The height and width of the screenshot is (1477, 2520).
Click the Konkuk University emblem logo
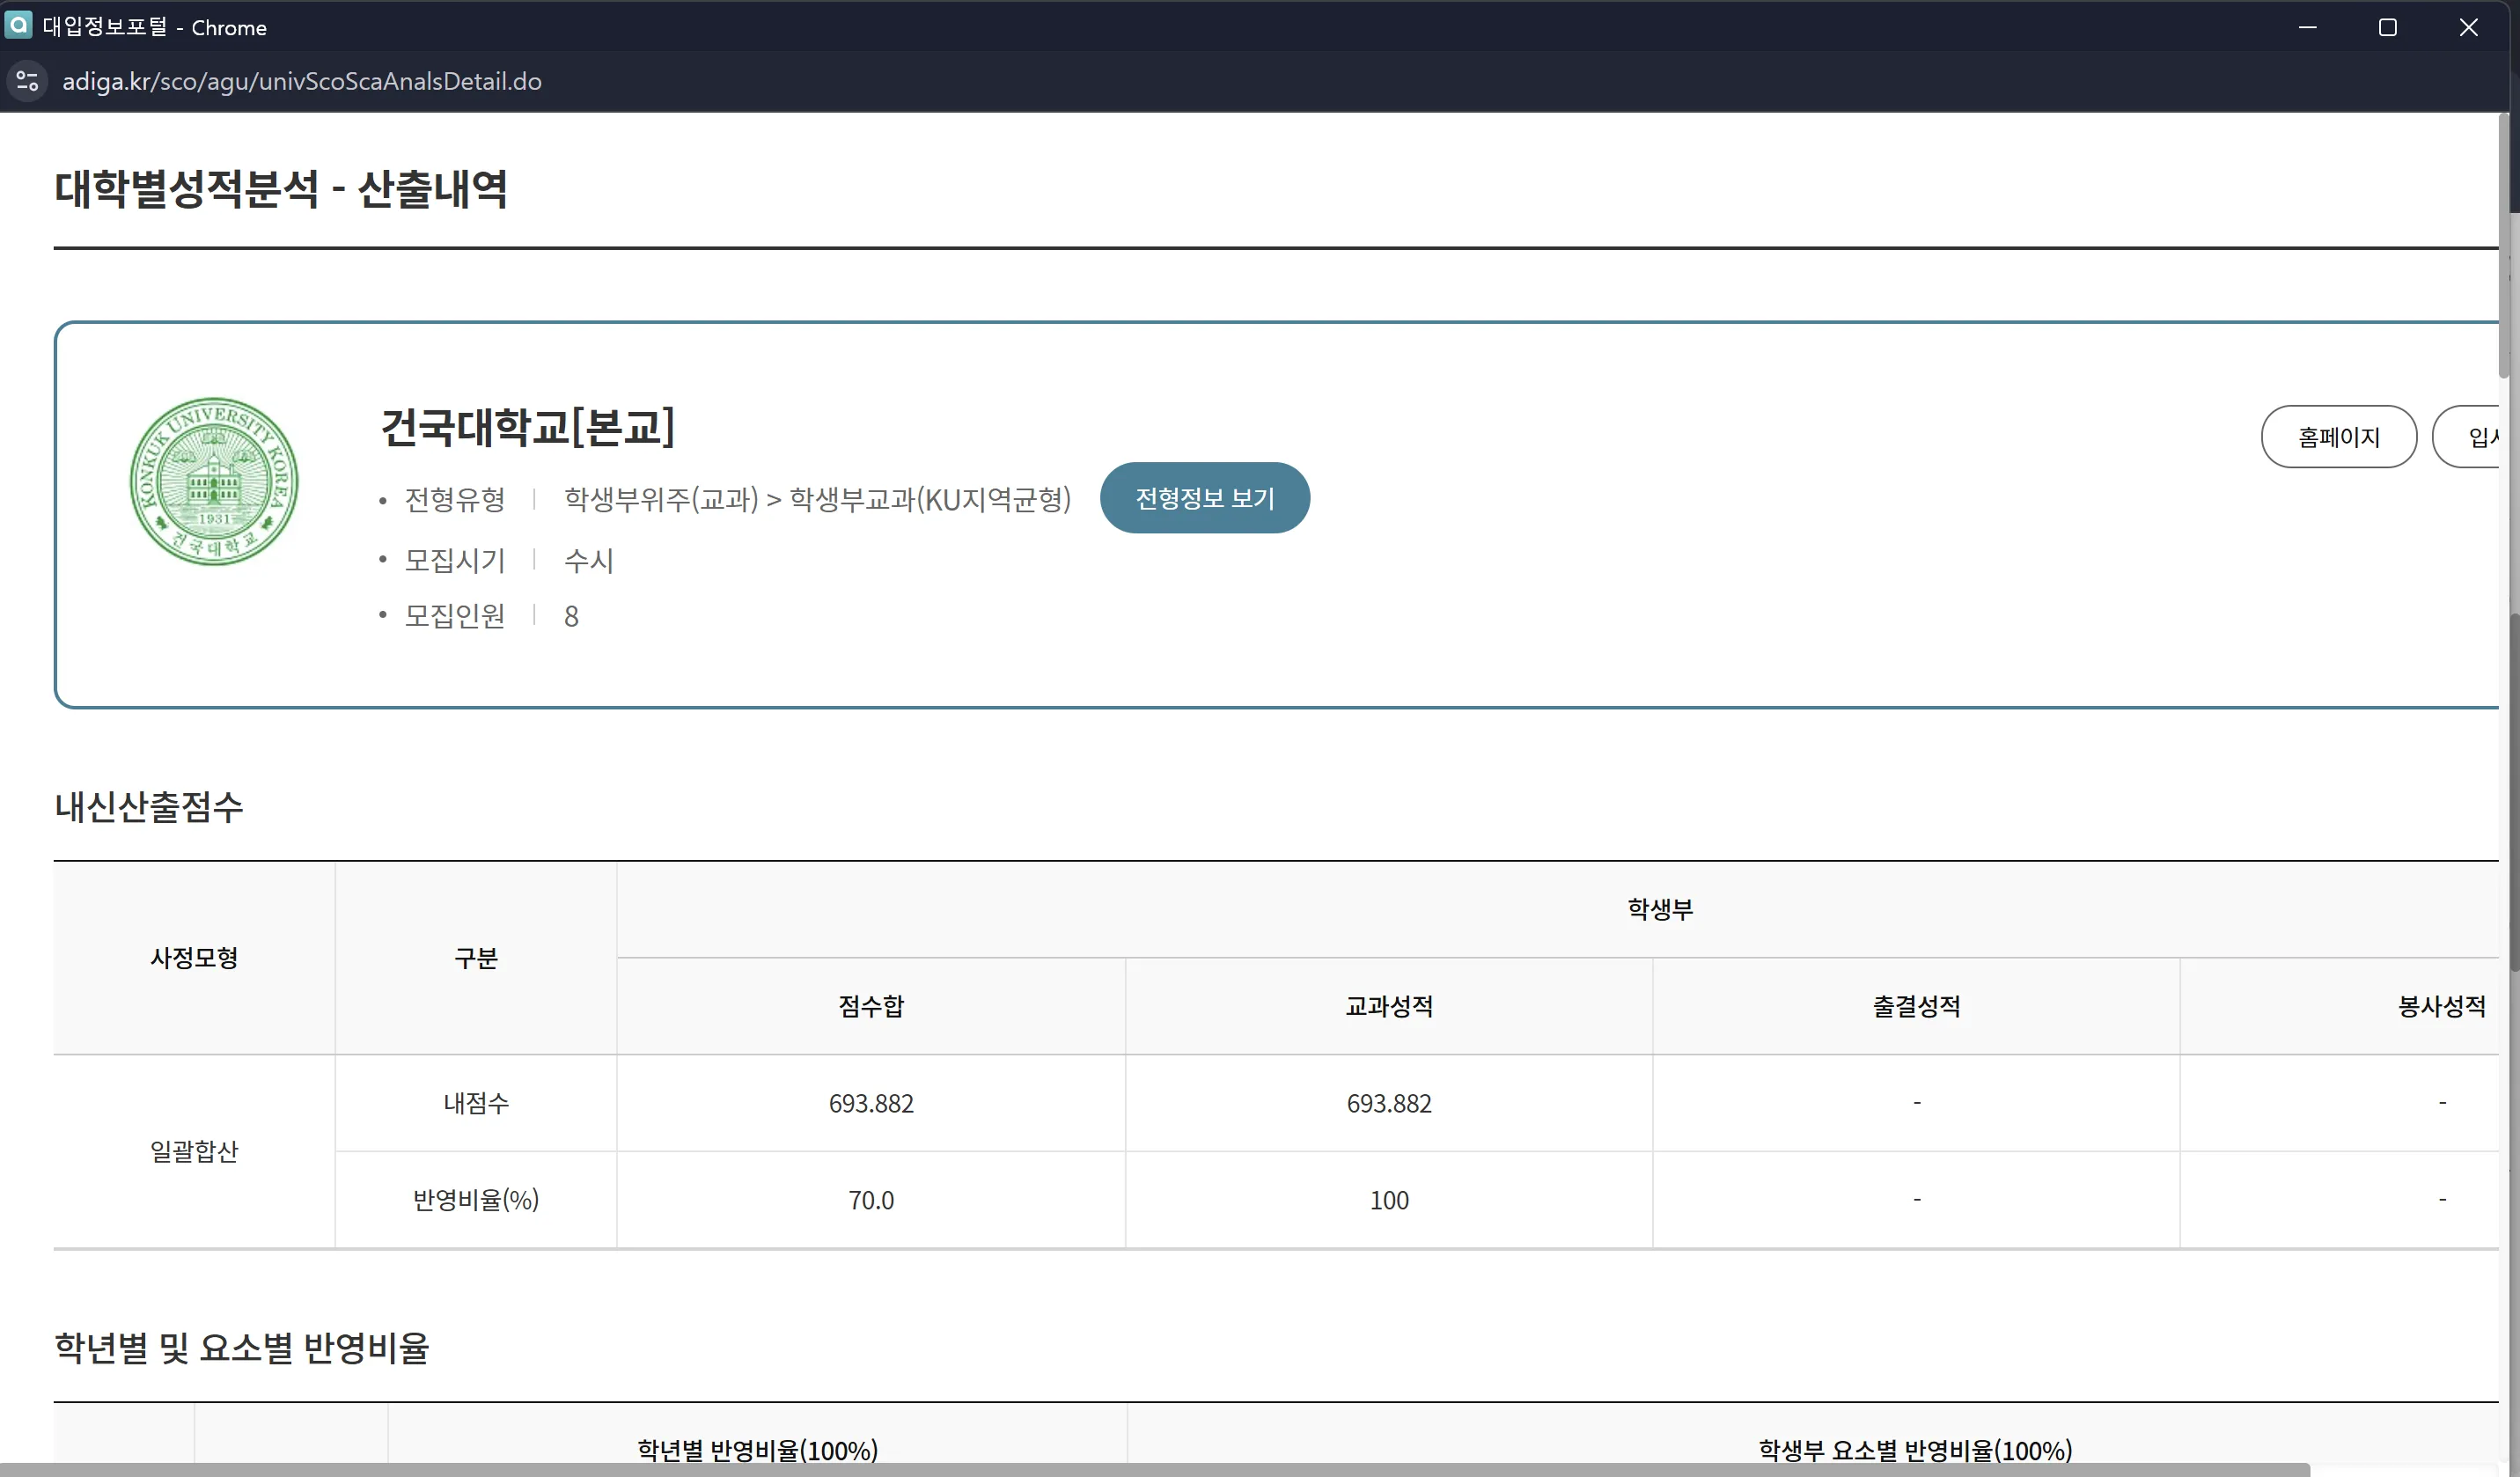[214, 481]
